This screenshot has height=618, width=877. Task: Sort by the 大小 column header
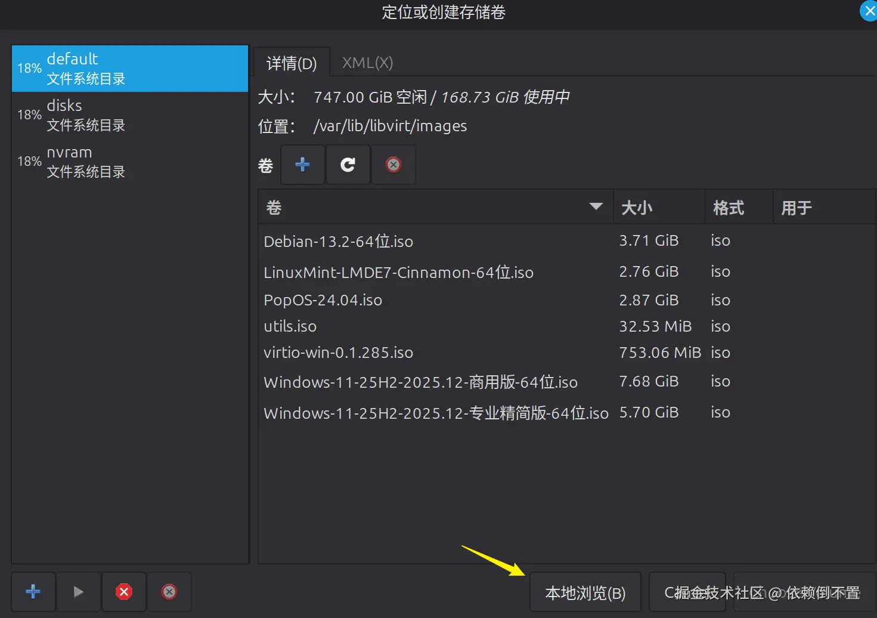[659, 208]
